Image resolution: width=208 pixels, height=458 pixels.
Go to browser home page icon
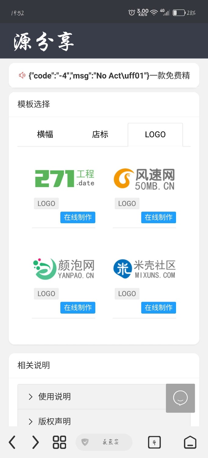(190, 442)
